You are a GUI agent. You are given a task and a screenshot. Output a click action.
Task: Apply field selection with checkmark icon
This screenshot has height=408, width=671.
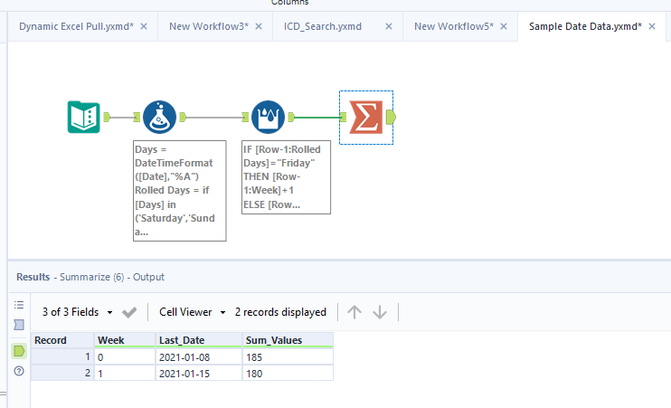pos(129,312)
